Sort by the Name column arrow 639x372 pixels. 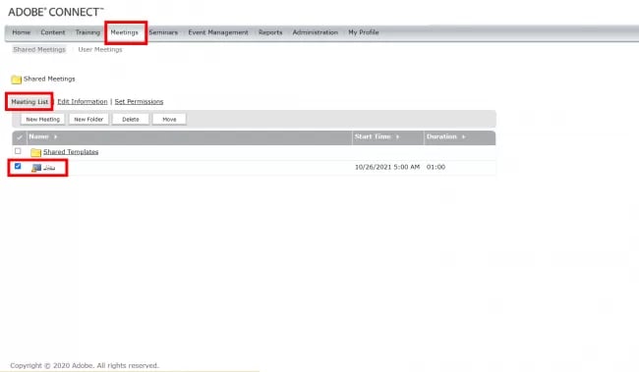[55, 136]
